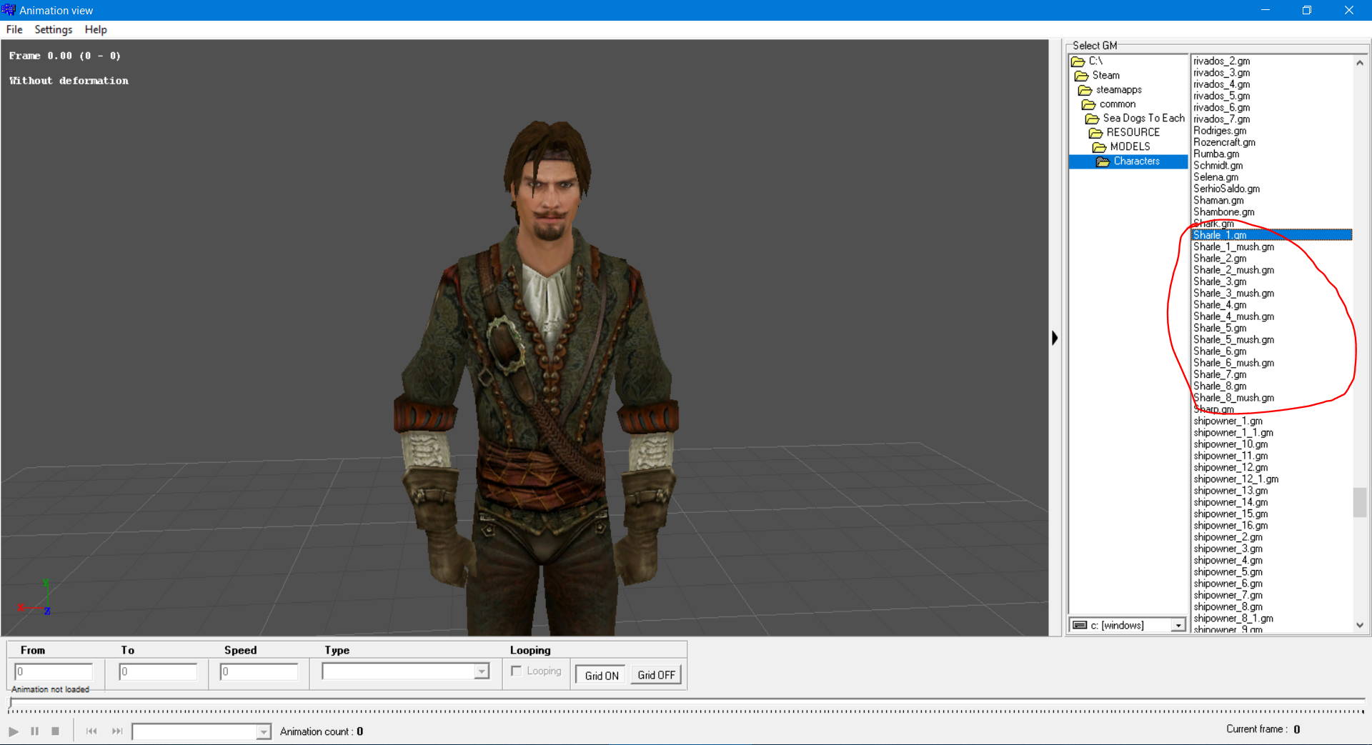This screenshot has height=745, width=1372.
Task: Select Sharle_1.gm in file list
Action: click(x=1272, y=235)
